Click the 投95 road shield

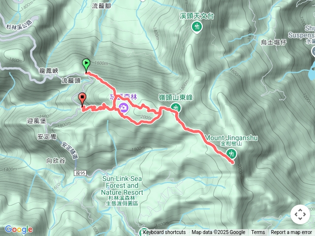(81, 173)
